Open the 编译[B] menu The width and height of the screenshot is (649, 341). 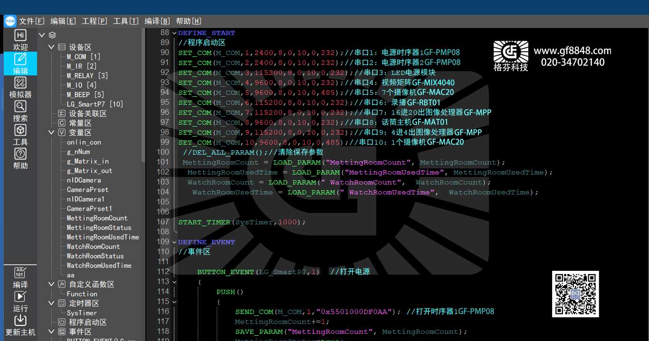157,21
